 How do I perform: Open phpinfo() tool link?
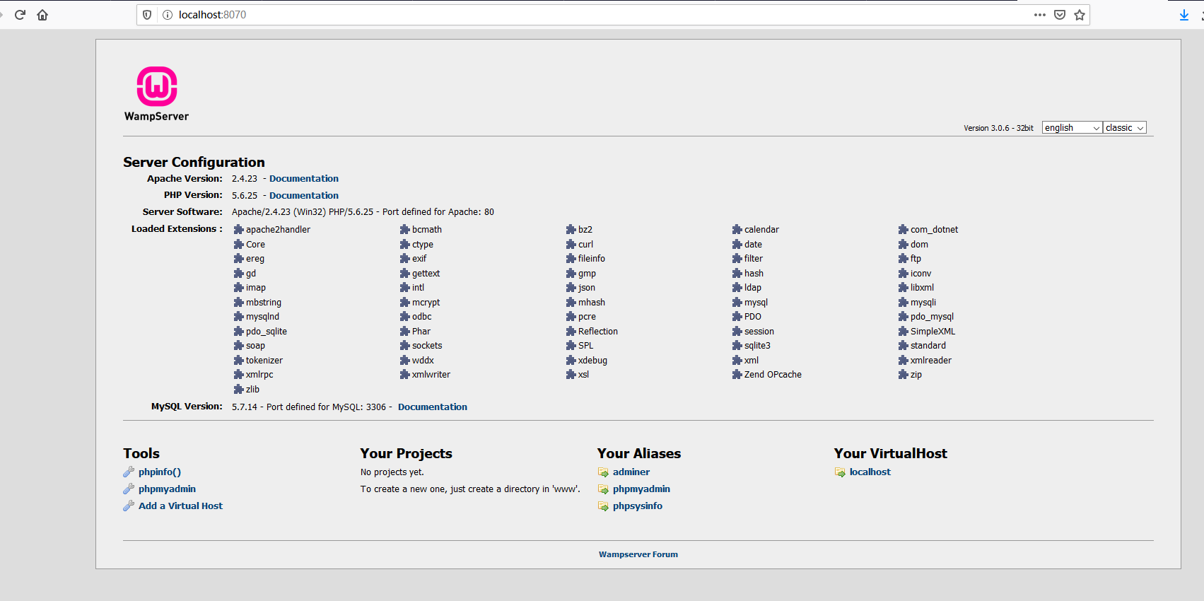[160, 472]
